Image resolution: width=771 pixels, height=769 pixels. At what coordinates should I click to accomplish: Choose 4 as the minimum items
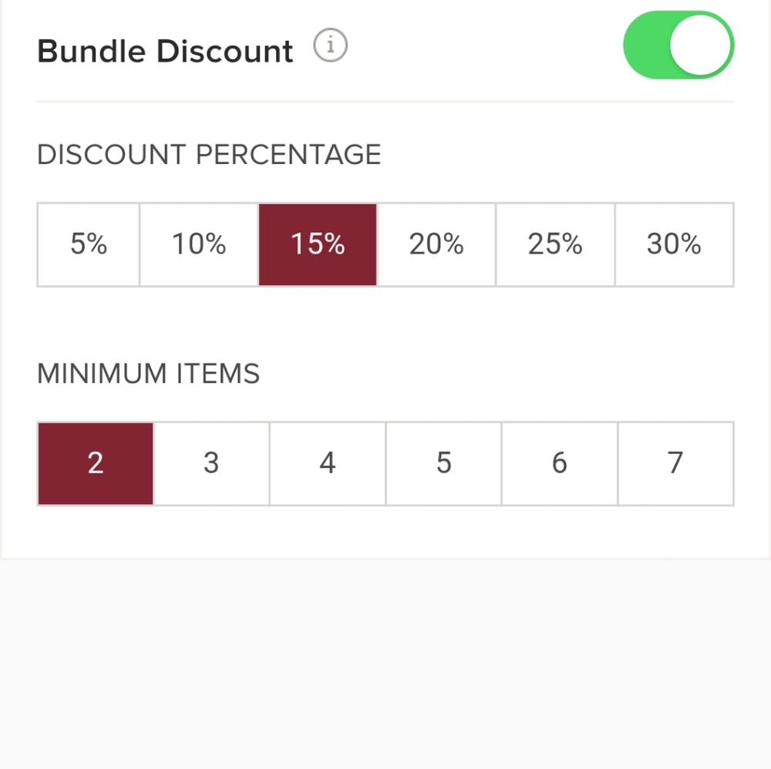pos(327,463)
